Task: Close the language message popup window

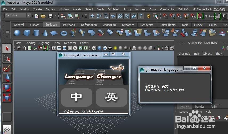Action: (204, 68)
